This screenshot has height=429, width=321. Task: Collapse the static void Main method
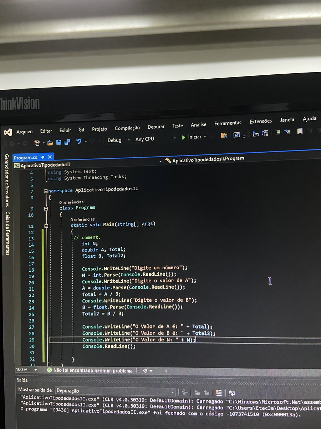tap(46, 226)
